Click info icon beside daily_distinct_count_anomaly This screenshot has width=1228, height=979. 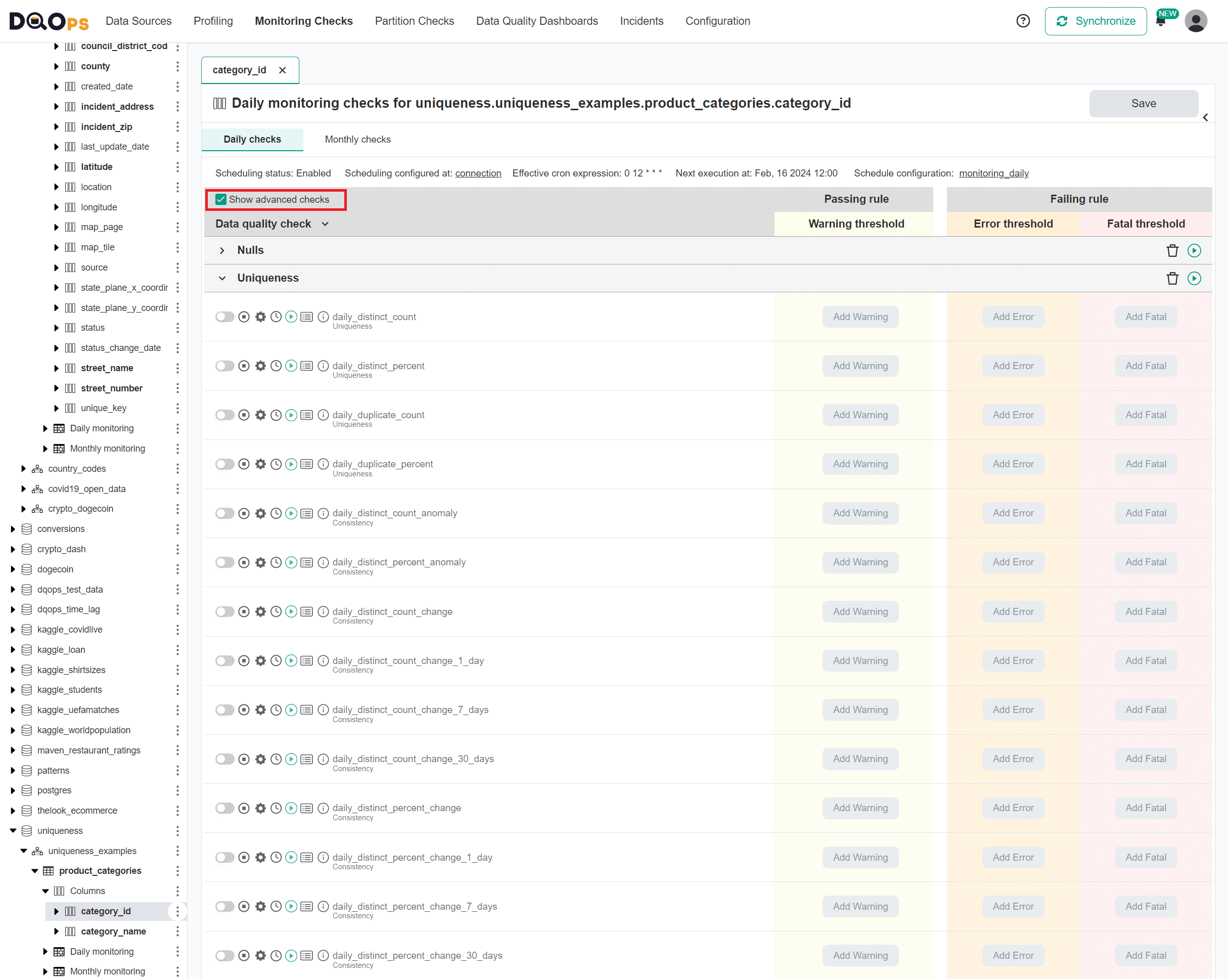(x=323, y=513)
